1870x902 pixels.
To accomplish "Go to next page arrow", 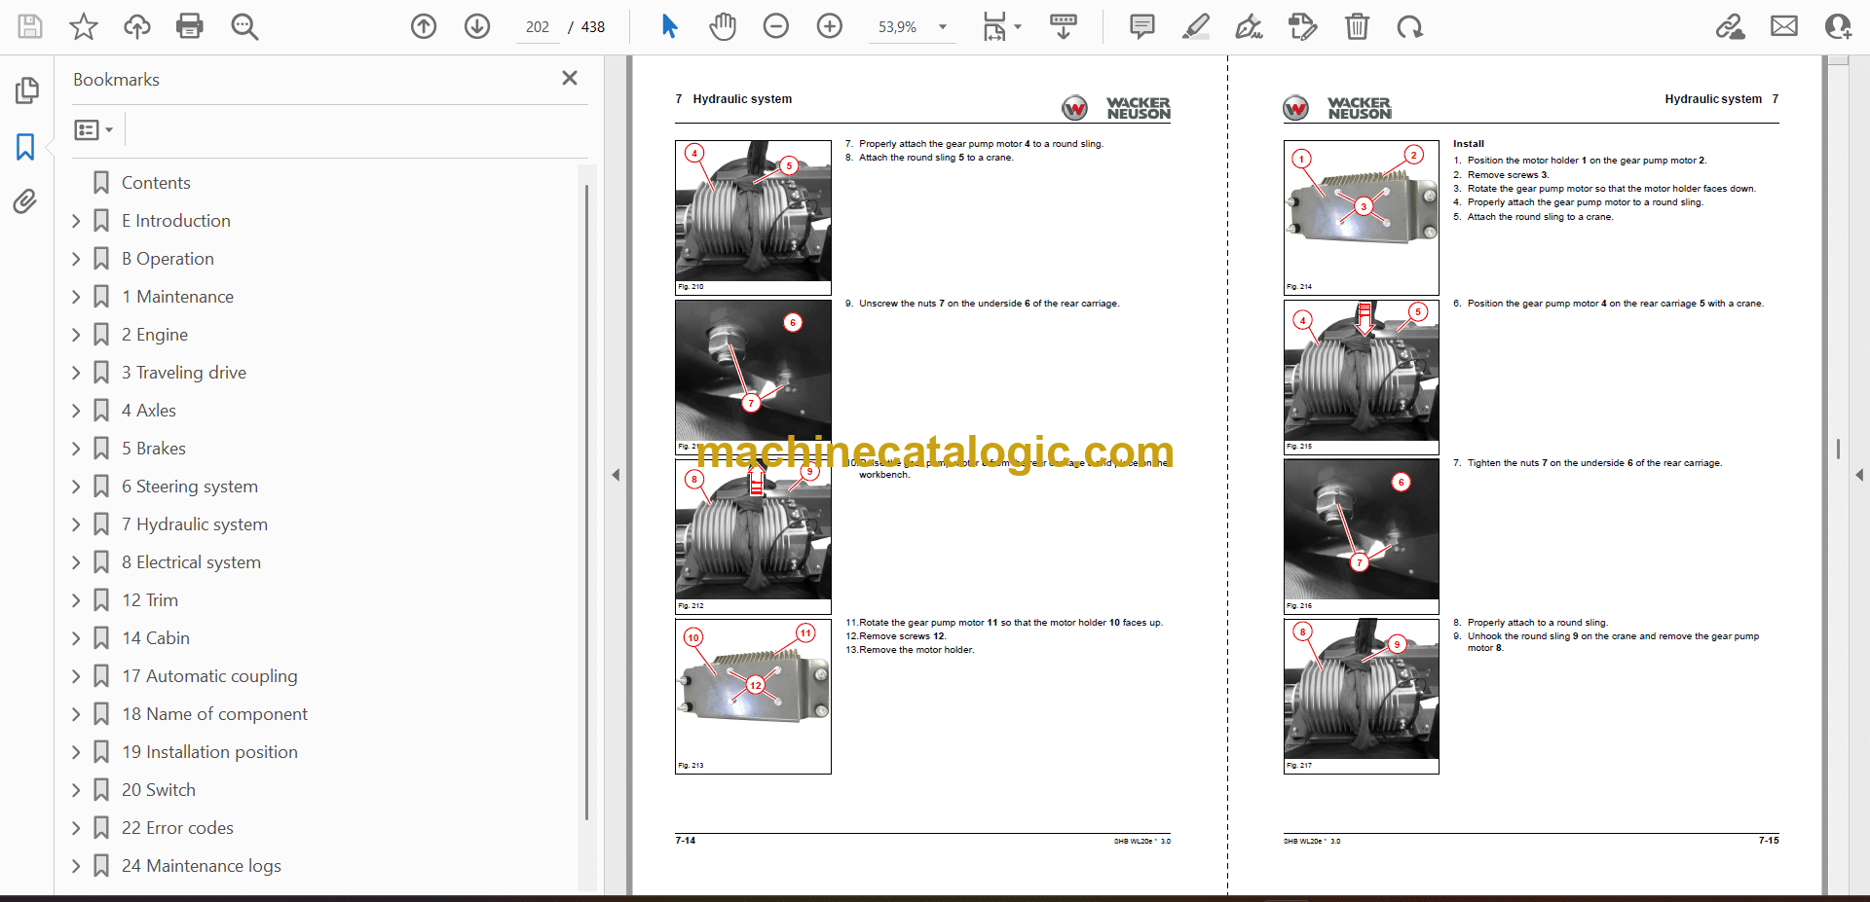I will [477, 26].
